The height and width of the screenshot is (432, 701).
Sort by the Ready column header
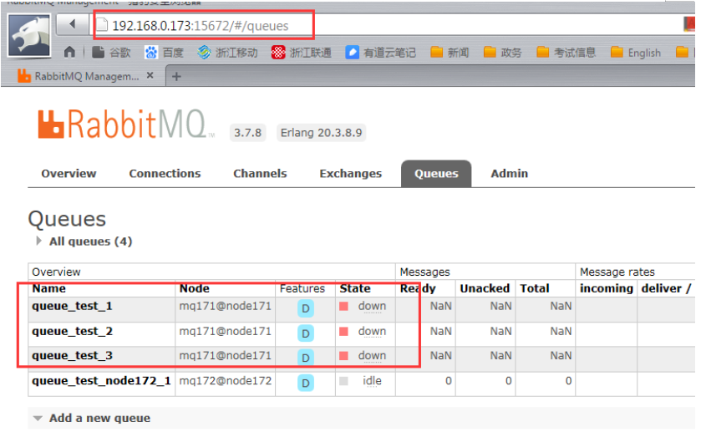(x=418, y=288)
